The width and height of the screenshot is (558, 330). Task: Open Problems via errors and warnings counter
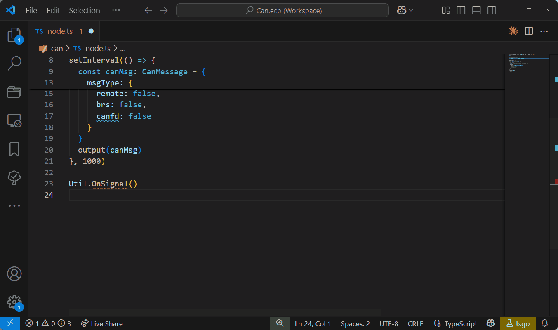coord(48,323)
